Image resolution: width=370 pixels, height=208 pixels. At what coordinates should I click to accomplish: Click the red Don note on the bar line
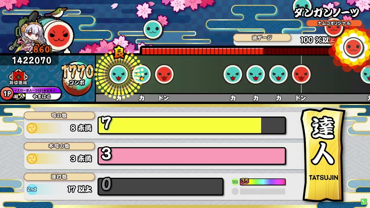click(x=301, y=74)
